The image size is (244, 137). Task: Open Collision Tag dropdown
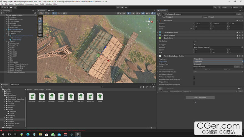[218, 64]
